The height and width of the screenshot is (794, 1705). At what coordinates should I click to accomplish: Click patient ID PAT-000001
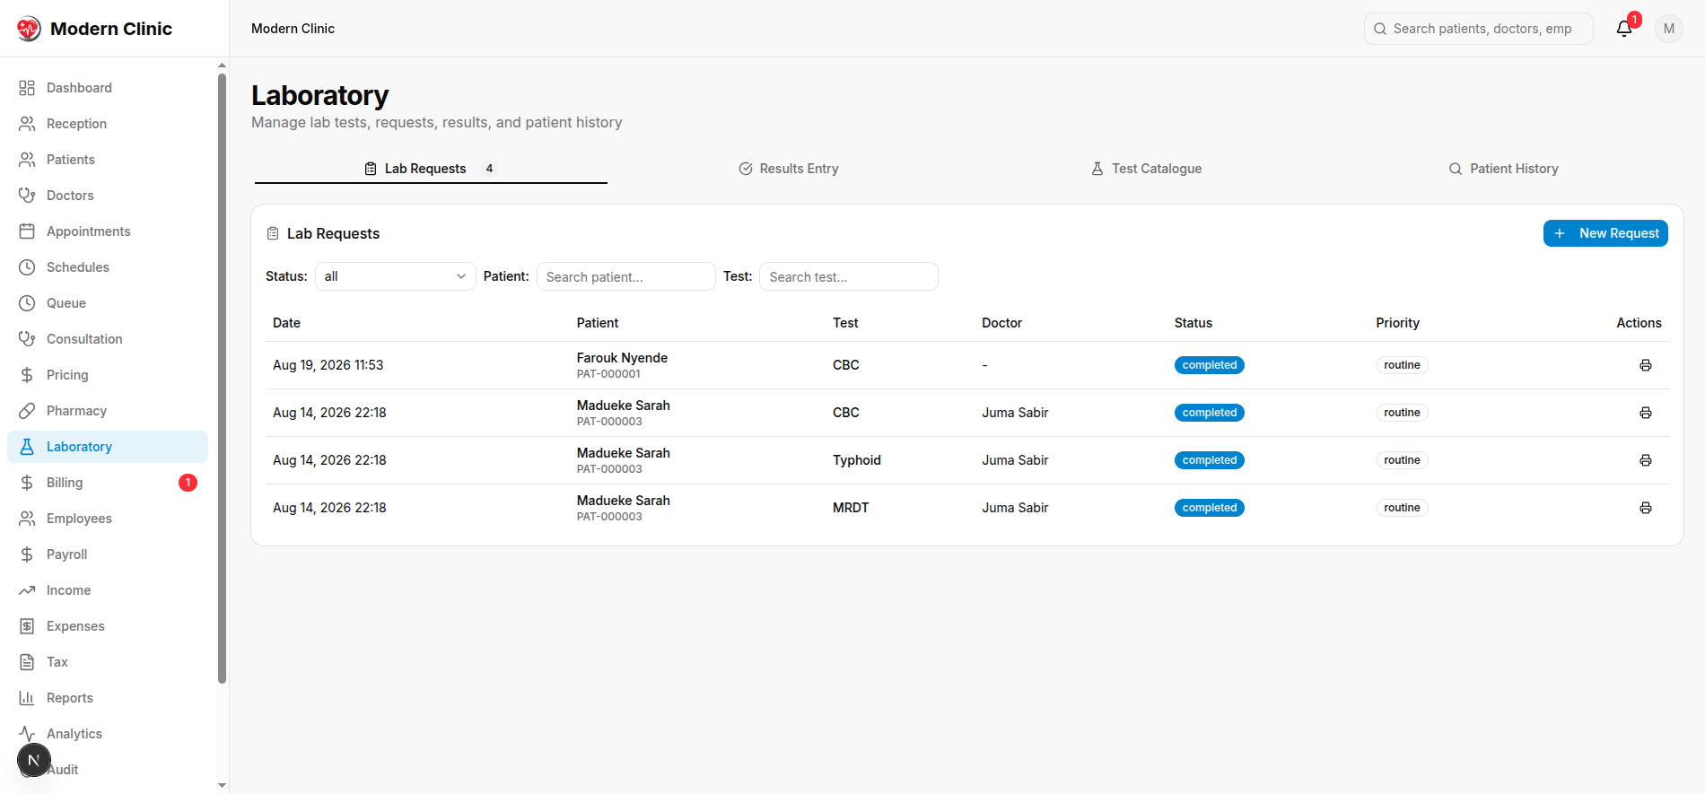pyautogui.click(x=608, y=374)
